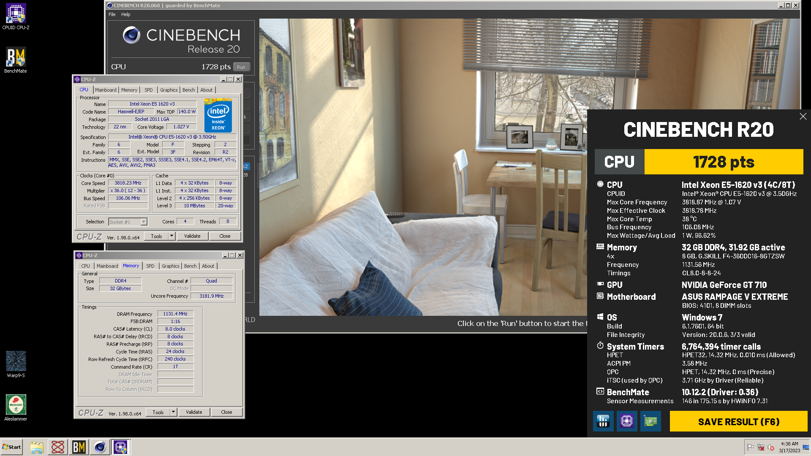Click Close button in upper CPU-Z window
Viewport: 811px width, 456px height.
(x=225, y=236)
